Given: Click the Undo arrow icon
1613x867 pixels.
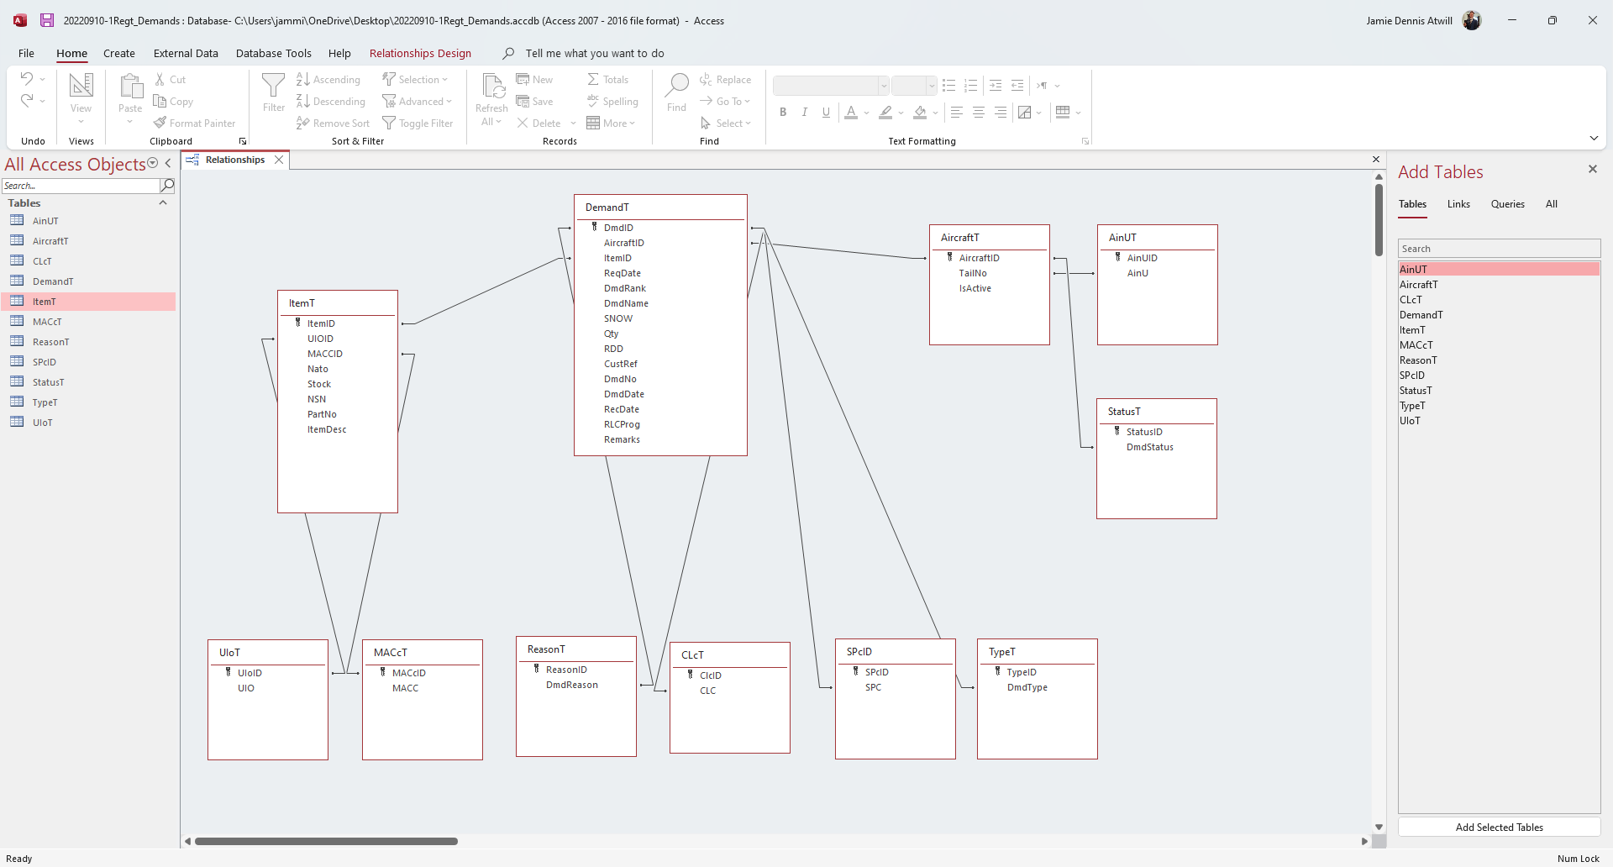Looking at the screenshot, I should (27, 79).
